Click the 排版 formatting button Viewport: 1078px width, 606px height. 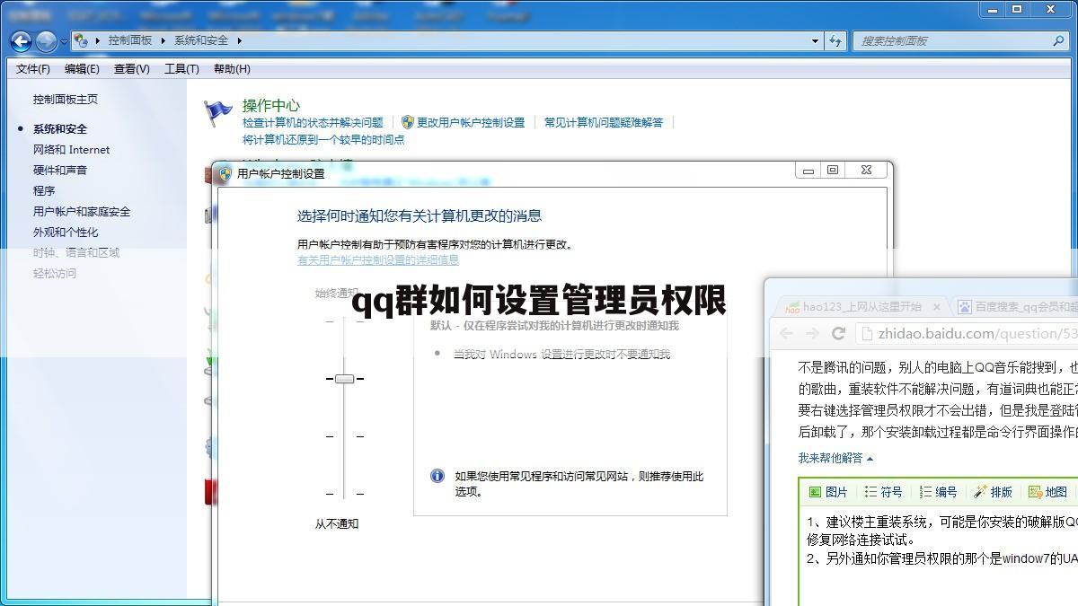tap(994, 492)
